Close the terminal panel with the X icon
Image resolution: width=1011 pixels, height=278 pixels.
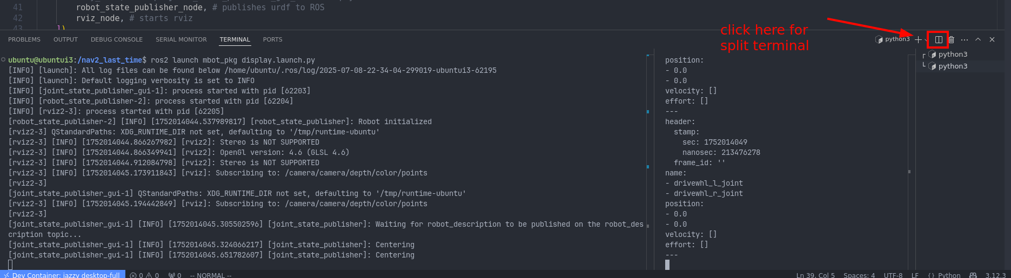coord(992,39)
